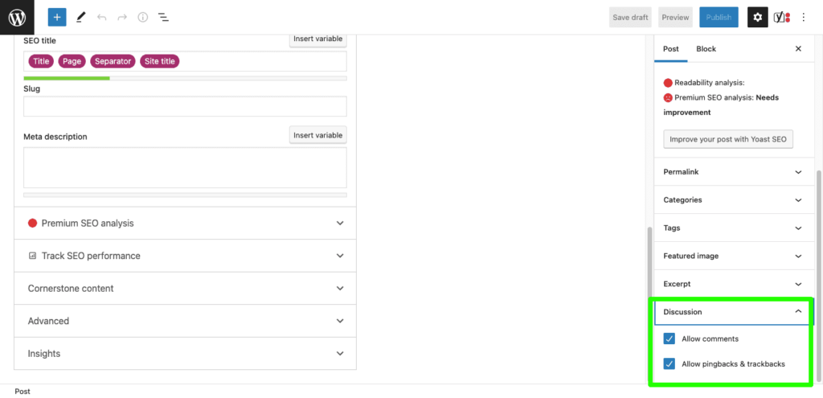
Task: Click the sad face SEO score icon
Action: point(668,97)
